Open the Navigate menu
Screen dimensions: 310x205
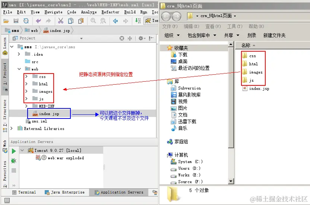53,12
